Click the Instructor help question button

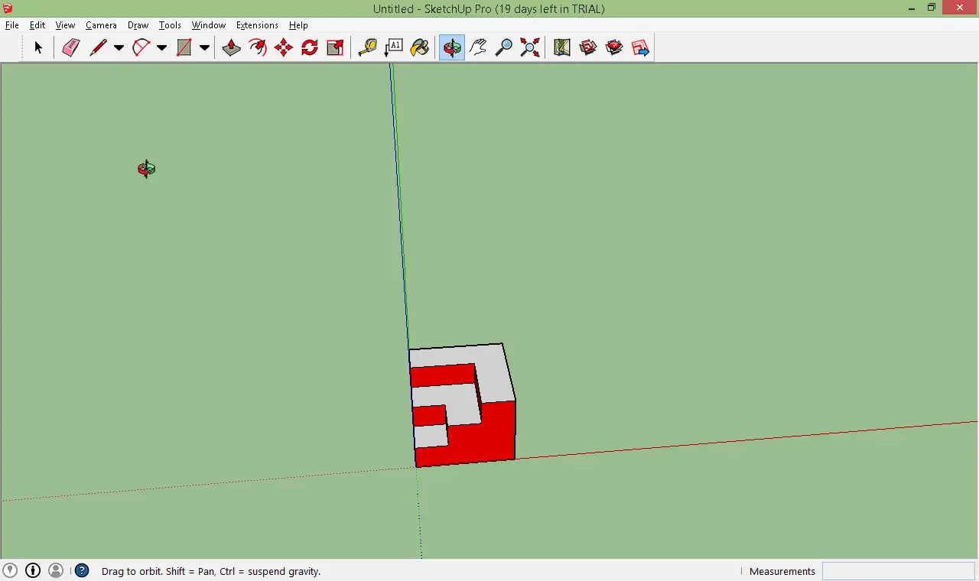pos(82,570)
